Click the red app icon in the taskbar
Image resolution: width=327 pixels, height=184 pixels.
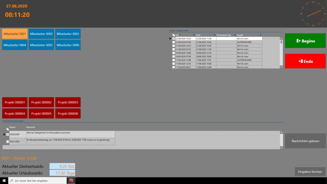[x=71, y=181]
